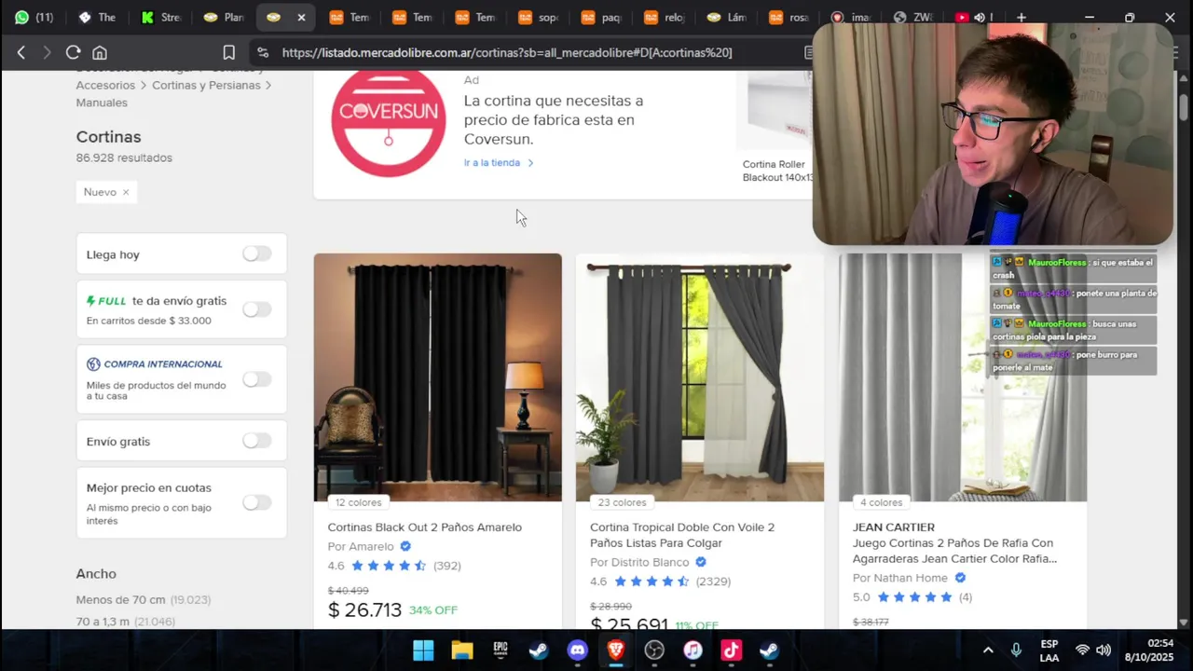Screen dimensions: 1193x671
Task: Open the 'Manuales' breadcrumb link
Action: coord(102,103)
